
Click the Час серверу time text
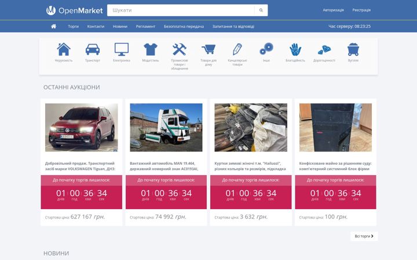pos(349,26)
